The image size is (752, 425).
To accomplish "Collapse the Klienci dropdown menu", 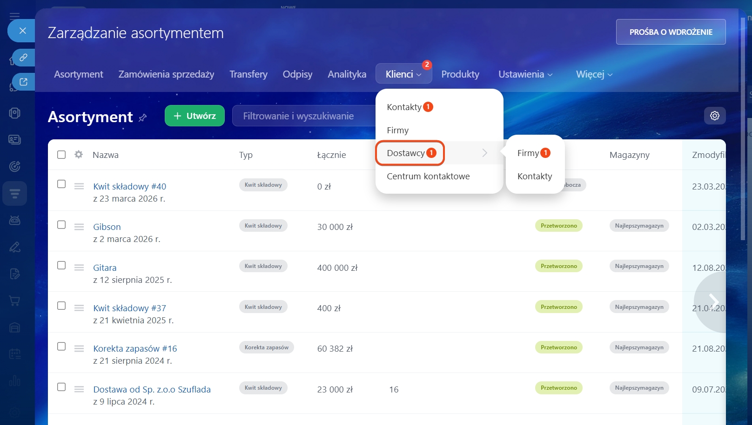I will [403, 74].
